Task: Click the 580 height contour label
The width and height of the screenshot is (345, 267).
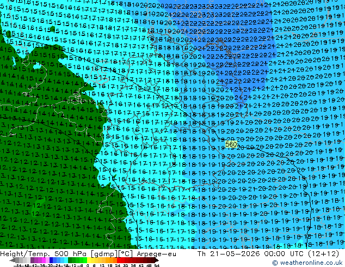Action: 231,144
